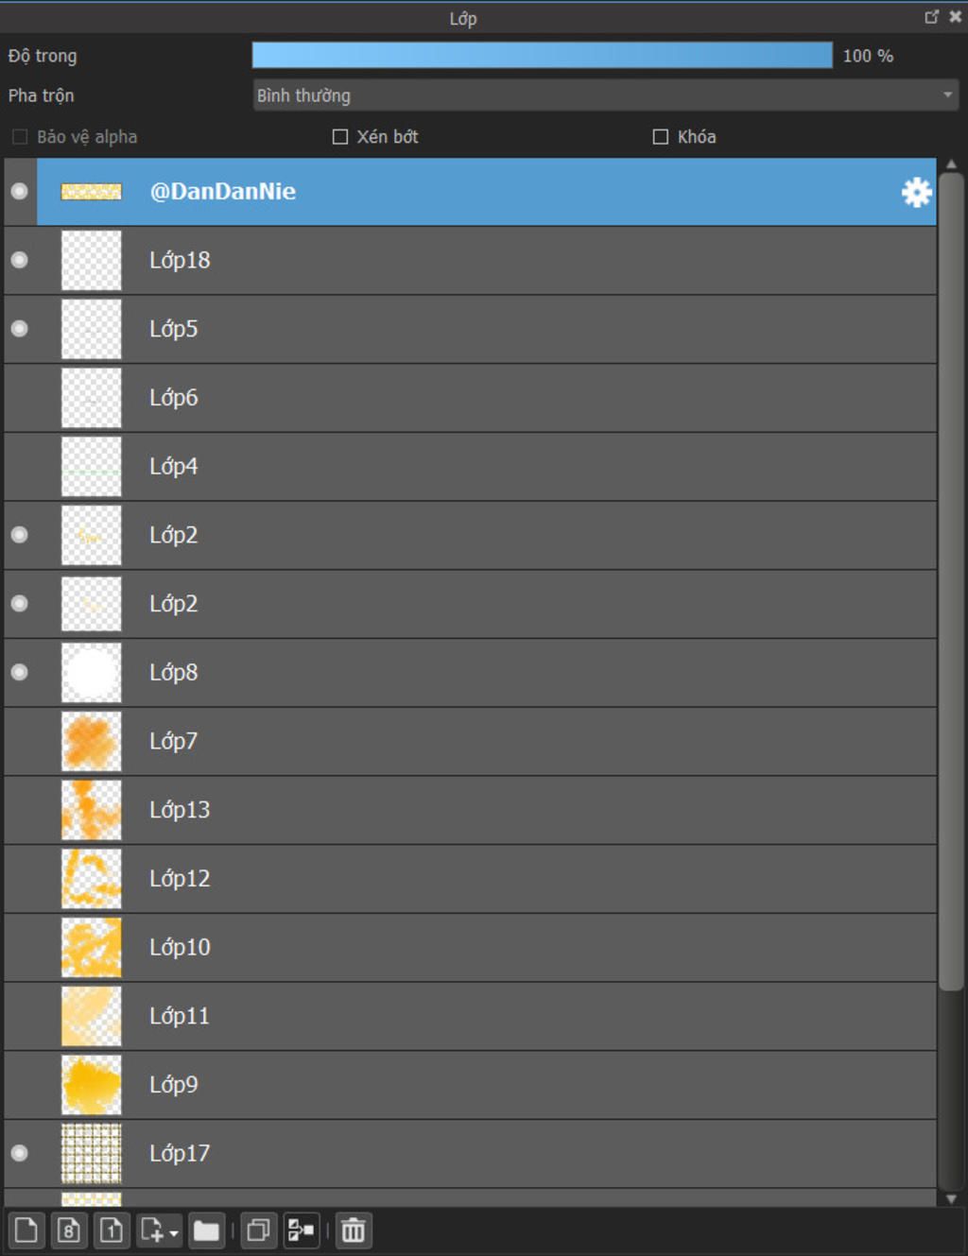Add a new 1-bit layer
The height and width of the screenshot is (1256, 968).
click(x=112, y=1230)
